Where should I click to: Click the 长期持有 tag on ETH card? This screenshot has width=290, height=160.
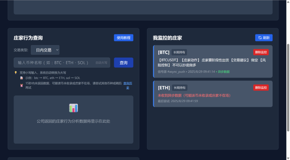180,88
